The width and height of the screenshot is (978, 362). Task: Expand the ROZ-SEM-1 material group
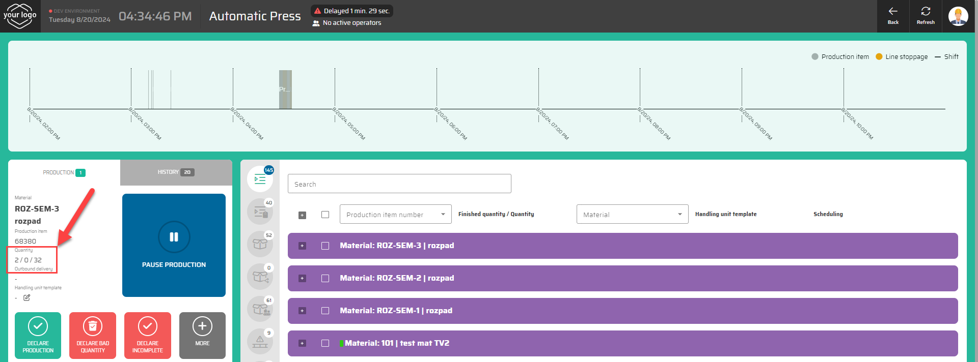point(302,311)
